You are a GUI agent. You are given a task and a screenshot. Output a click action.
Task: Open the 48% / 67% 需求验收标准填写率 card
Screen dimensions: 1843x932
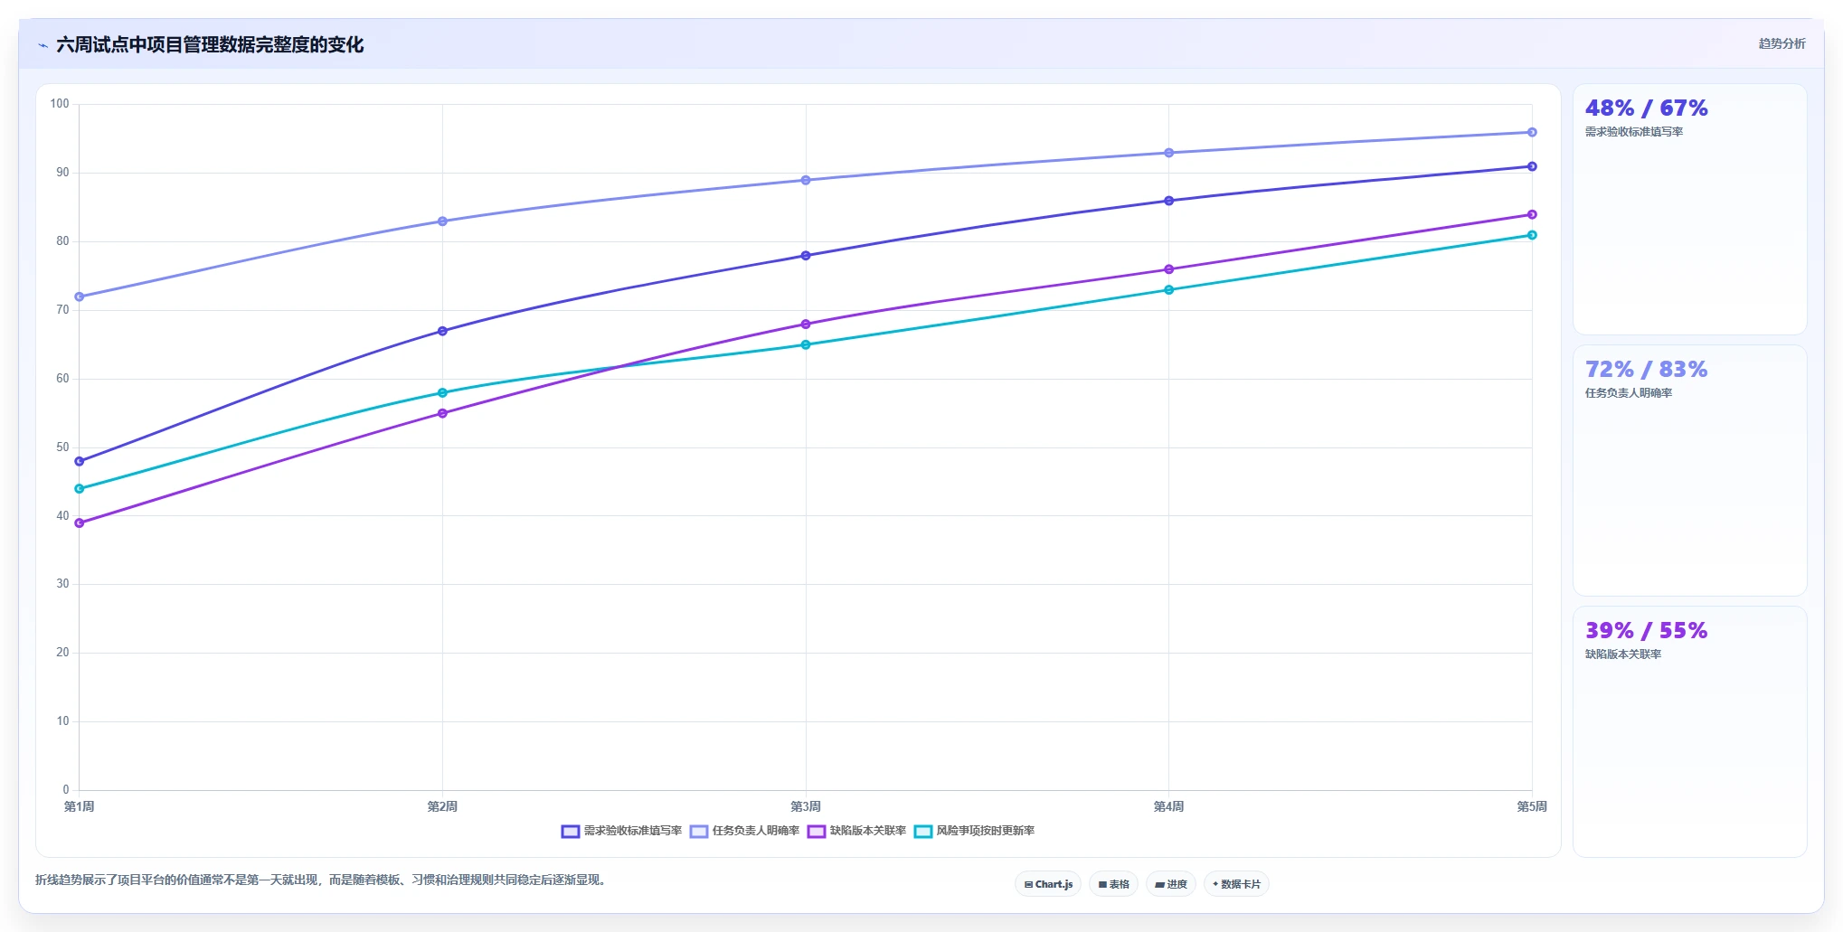click(x=1689, y=210)
